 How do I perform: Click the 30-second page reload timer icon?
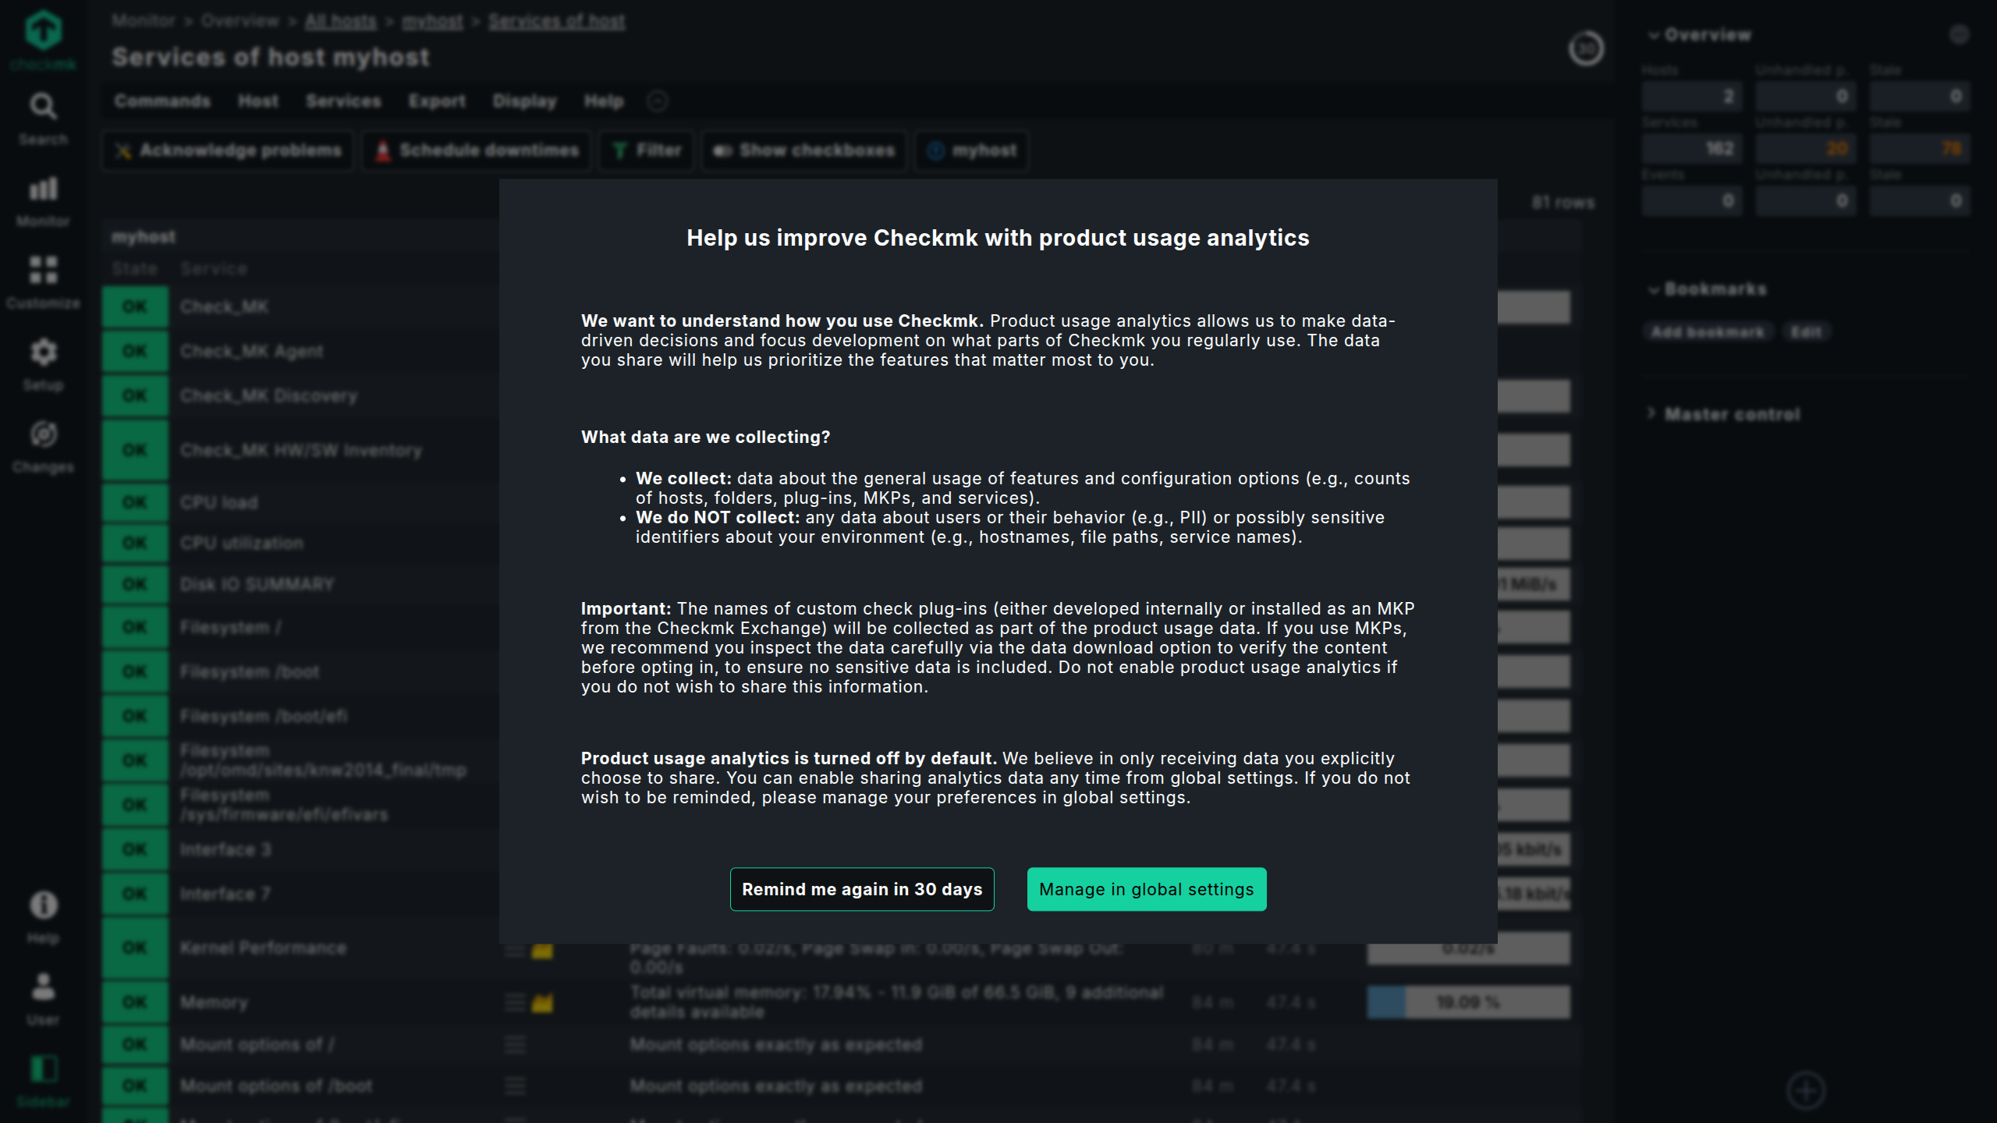click(x=1587, y=48)
